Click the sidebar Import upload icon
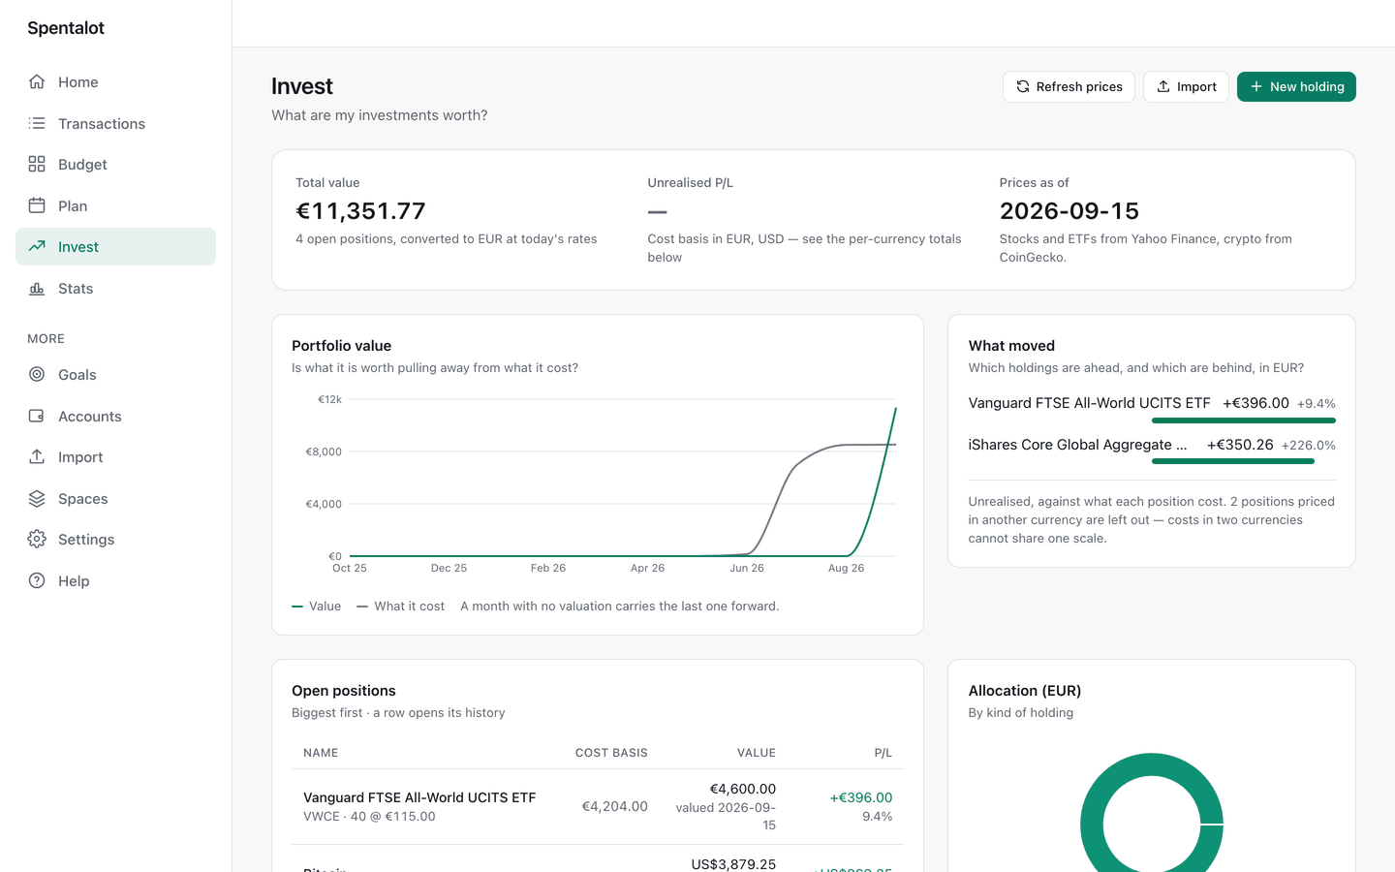1395x872 pixels. pos(37,457)
